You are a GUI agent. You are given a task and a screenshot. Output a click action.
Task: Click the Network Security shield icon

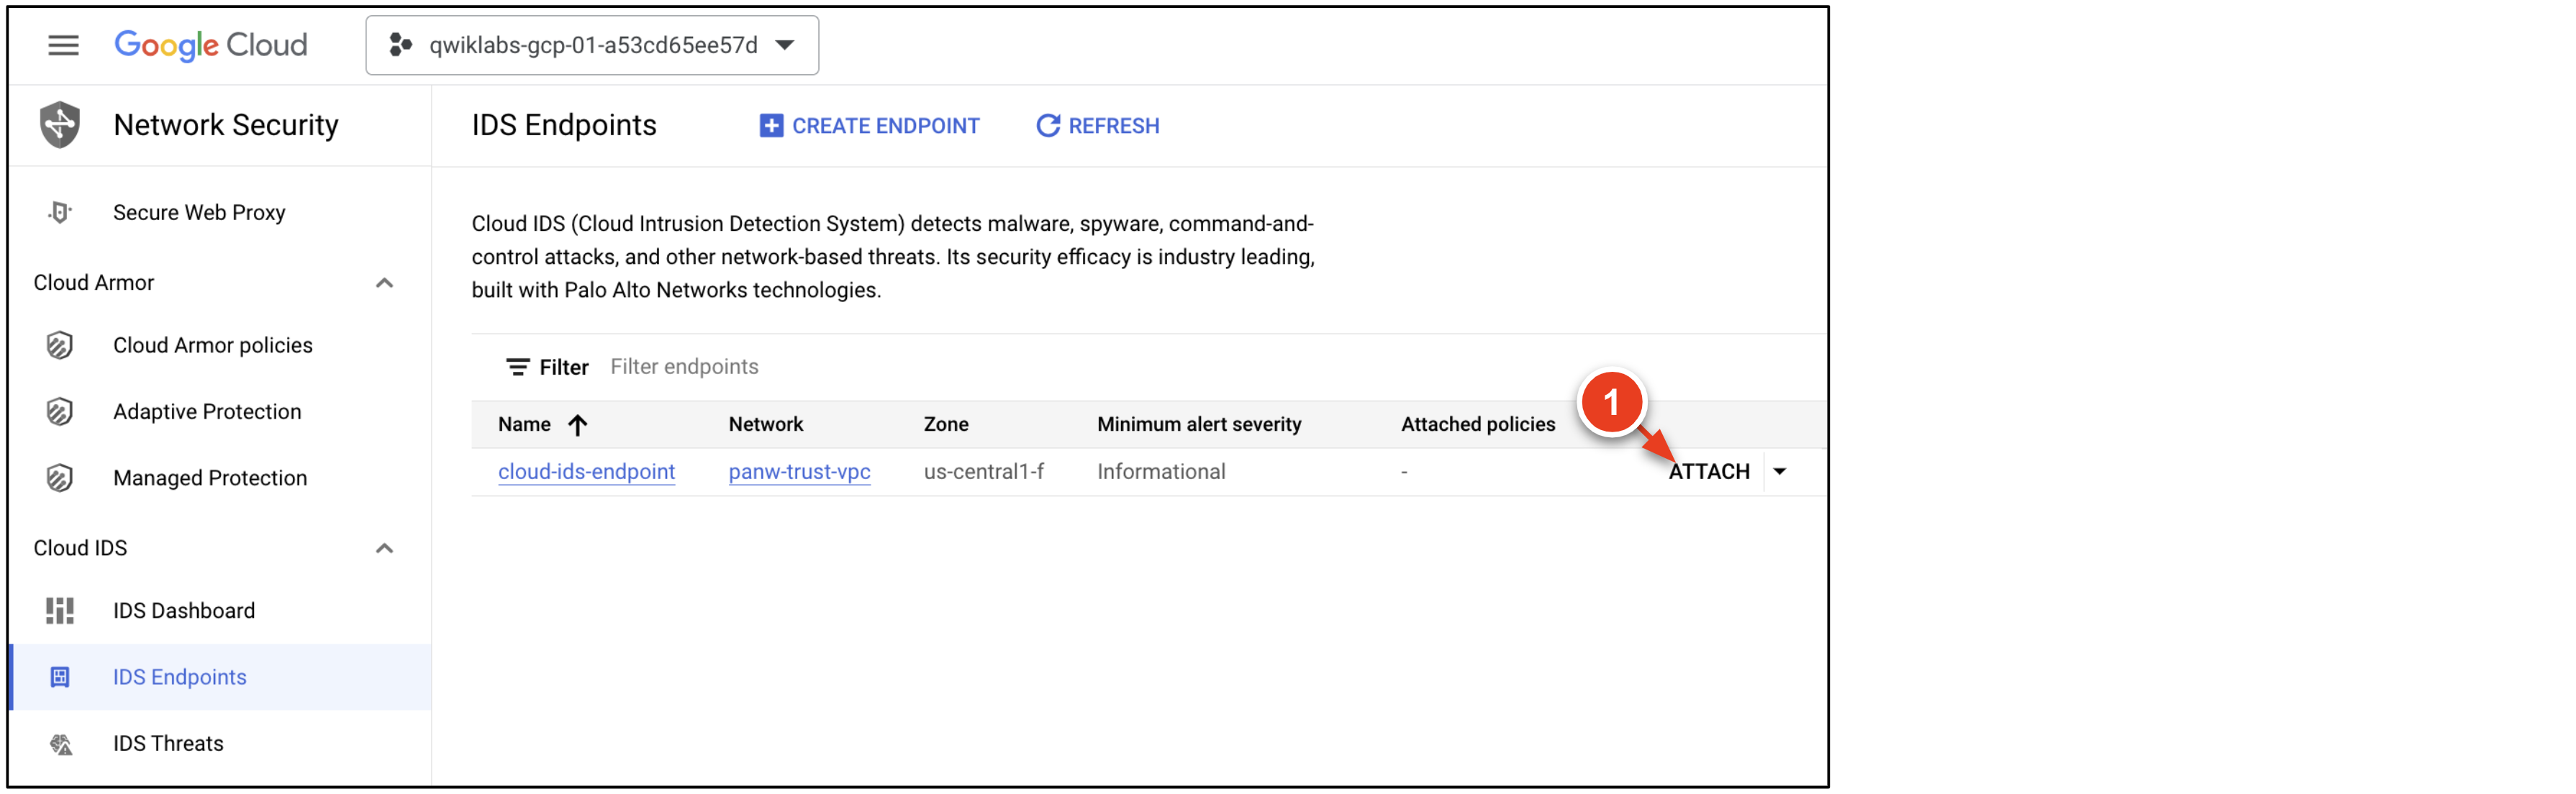click(60, 125)
